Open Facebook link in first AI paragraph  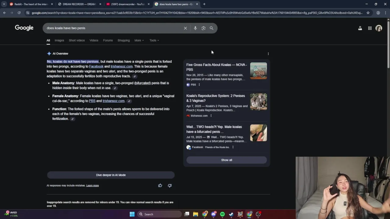(x=96, y=66)
